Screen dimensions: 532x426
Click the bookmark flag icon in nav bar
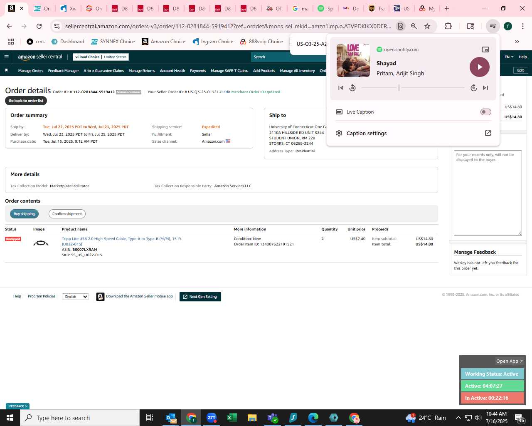[x=6, y=70]
